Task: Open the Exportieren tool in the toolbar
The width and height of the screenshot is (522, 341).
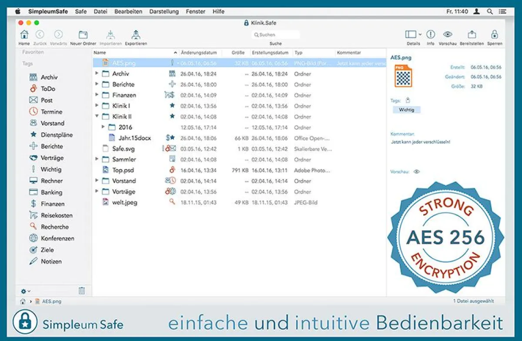Action: coord(136,34)
